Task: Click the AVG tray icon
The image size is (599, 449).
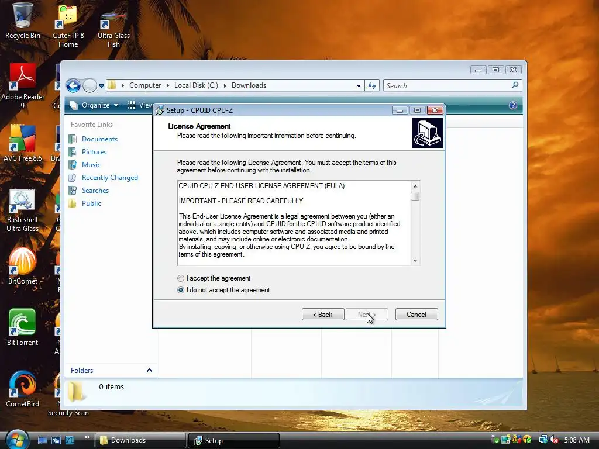Action: (x=516, y=440)
